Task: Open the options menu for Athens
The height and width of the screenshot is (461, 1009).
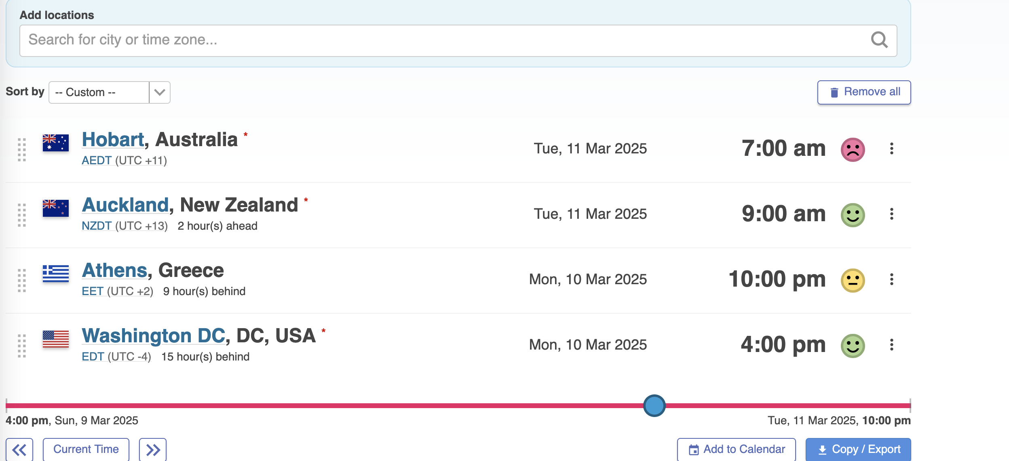Action: (891, 279)
